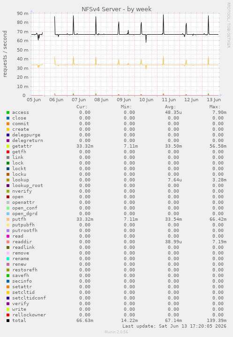Click the "write" legend label
Image resolution: width=233 pixels, height=337 pixels.
(19, 309)
